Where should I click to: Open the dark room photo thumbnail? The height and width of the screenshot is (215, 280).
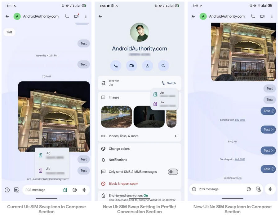pyautogui.click(x=149, y=117)
